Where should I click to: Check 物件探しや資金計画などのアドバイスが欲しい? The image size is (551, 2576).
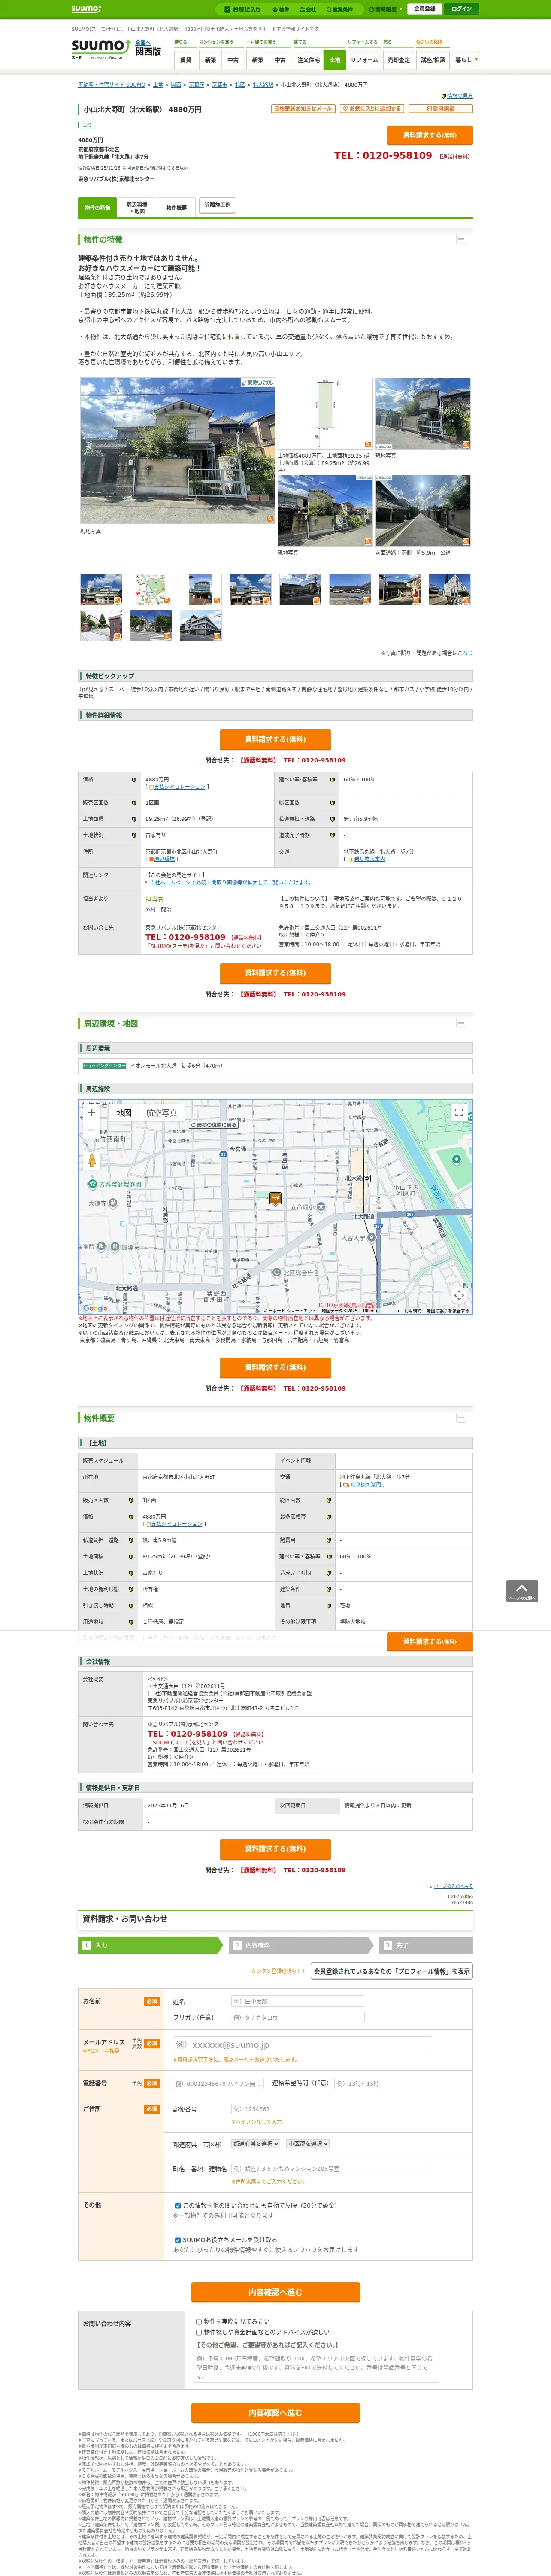[199, 2332]
